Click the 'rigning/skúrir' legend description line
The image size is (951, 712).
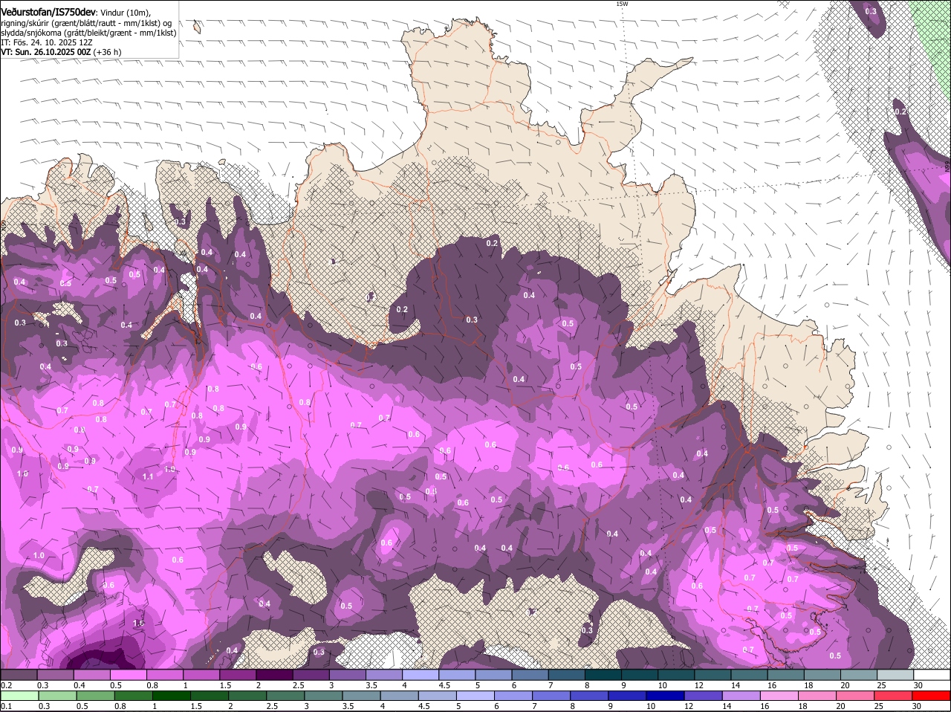(86, 23)
